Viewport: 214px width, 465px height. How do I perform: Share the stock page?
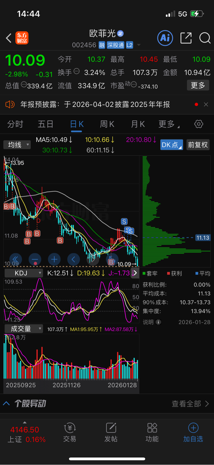tap(186, 38)
